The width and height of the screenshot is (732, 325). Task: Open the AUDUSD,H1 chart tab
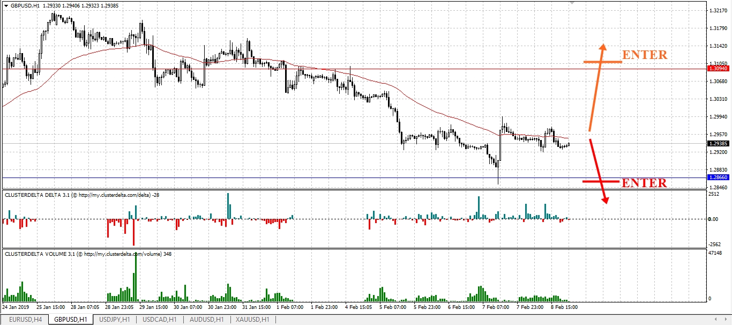point(206,320)
